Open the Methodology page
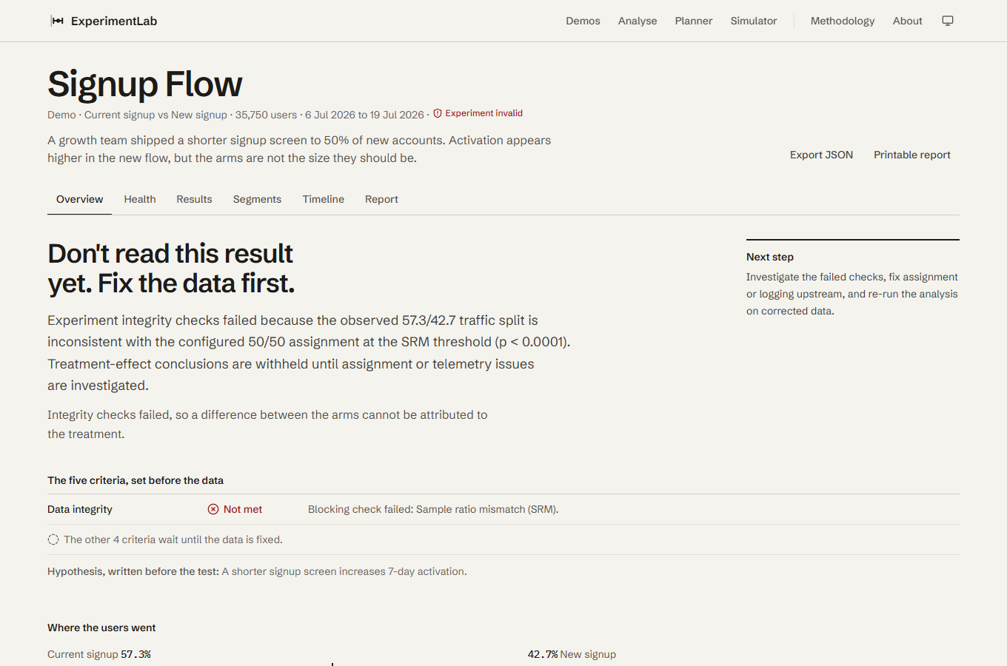1007x666 pixels. (x=843, y=21)
